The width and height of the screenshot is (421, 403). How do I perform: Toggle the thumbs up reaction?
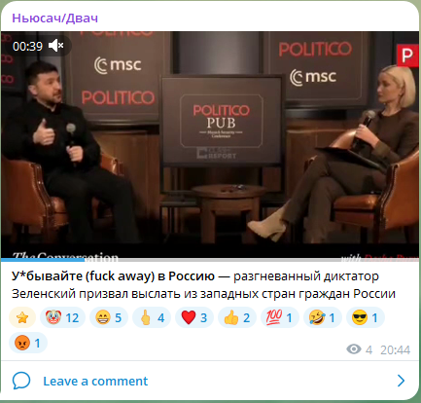tap(237, 317)
